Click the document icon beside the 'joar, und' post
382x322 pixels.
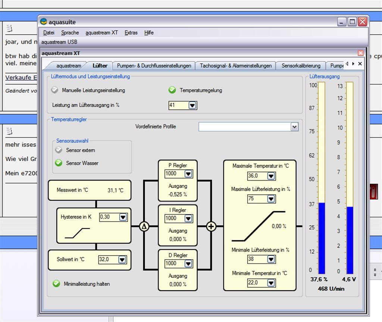9,28
